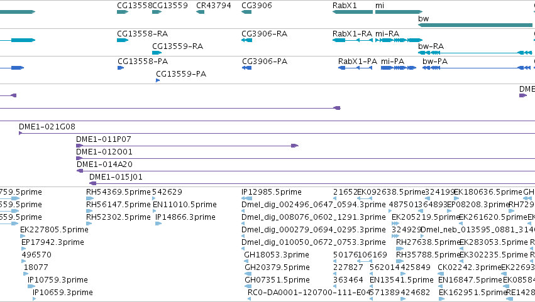Image resolution: width=535 pixels, height=302 pixels.
Task: Select the EK261620.5prime EST label
Action: [493, 217]
